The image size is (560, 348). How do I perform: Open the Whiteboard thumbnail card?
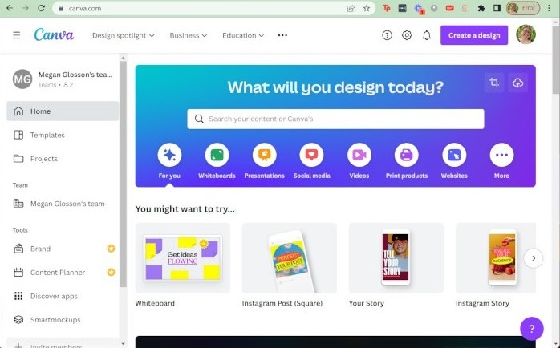[x=183, y=258]
